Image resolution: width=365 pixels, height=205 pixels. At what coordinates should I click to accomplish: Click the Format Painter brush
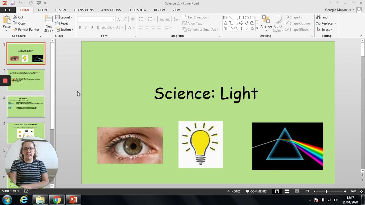coord(15,30)
